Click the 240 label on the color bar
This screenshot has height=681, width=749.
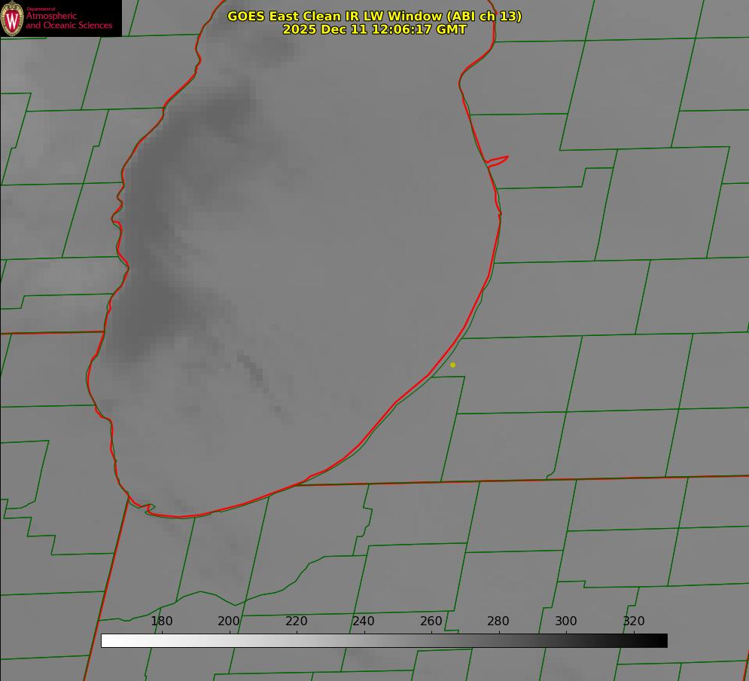pos(364,621)
